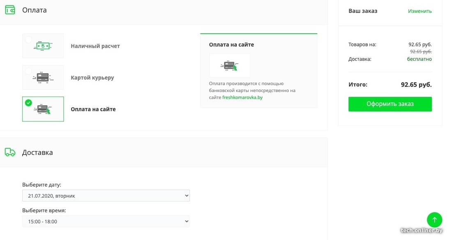Choose the Оплата на сайте payment label
452x240 pixels.
tap(93, 109)
